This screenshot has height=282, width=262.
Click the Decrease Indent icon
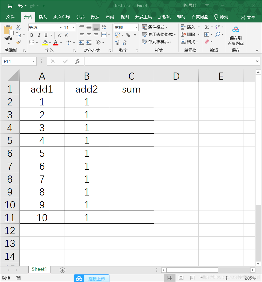point(82,42)
